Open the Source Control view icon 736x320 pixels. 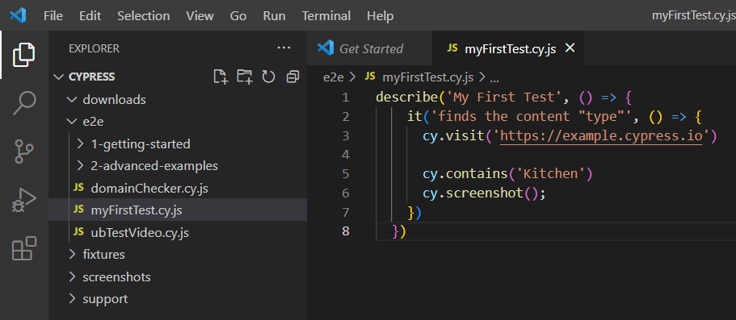point(23,151)
